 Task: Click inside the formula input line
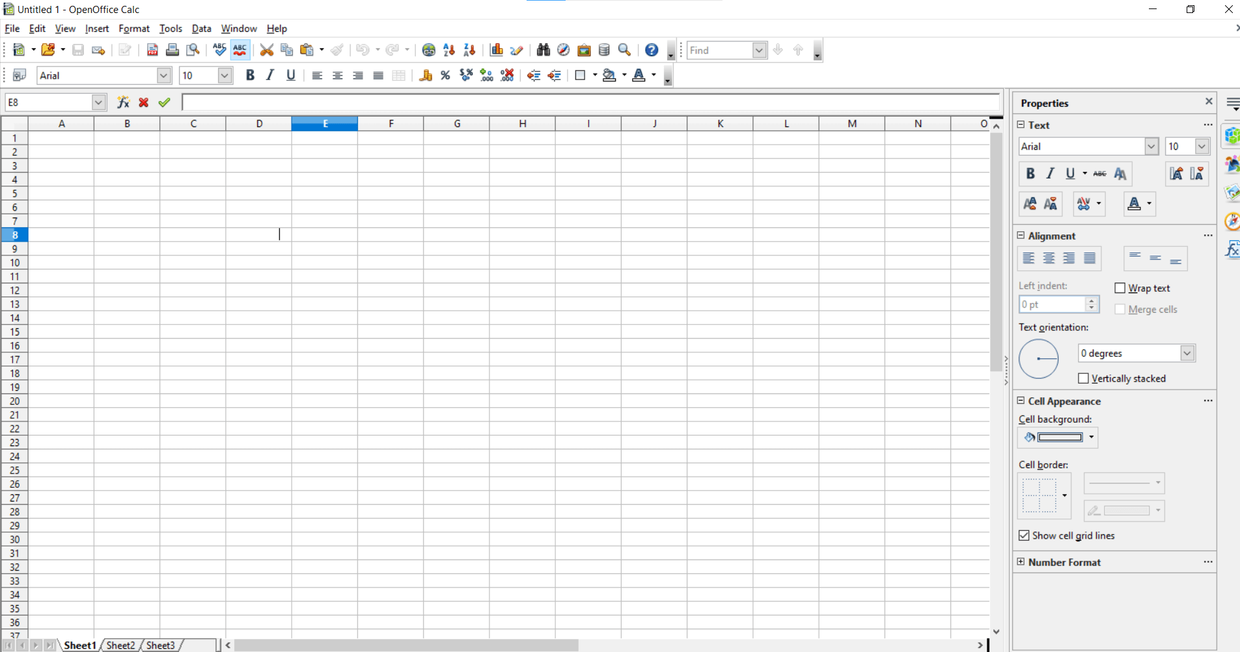[586, 102]
